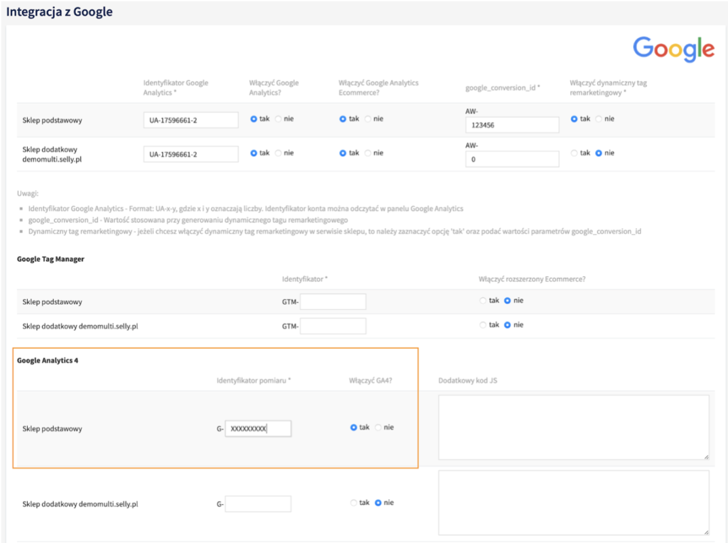Click Dodatkowy kod JS textarea for Sklep podstawowy
The height and width of the screenshot is (543, 728).
[x=573, y=428]
